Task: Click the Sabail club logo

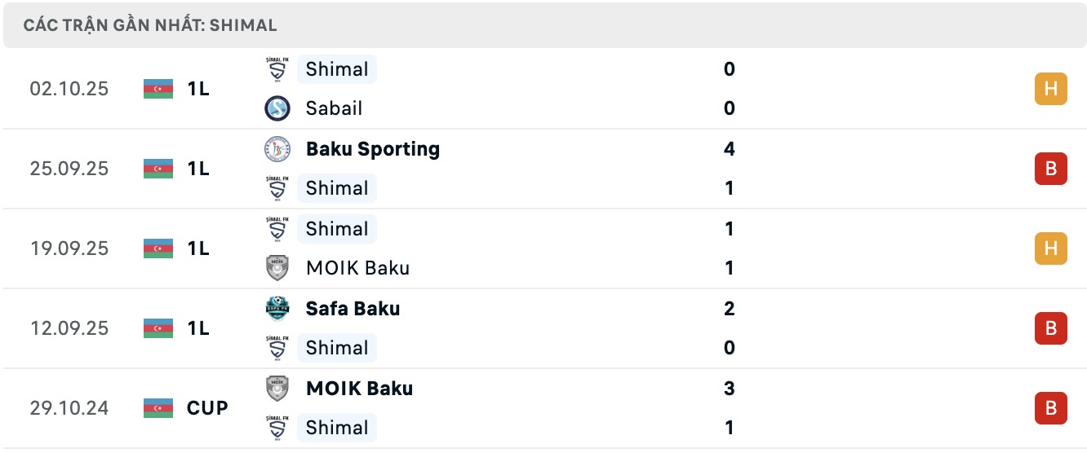Action: click(278, 108)
